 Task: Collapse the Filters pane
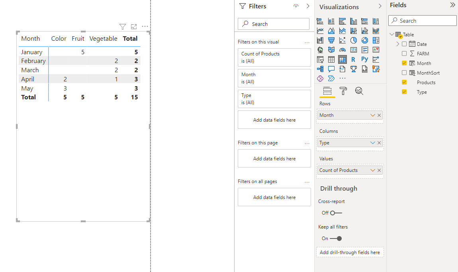(308, 6)
